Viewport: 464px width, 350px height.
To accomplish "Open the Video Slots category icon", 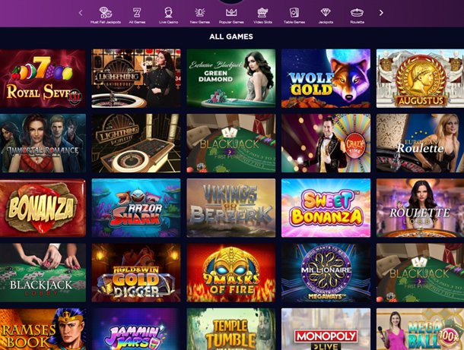I will tap(262, 12).
